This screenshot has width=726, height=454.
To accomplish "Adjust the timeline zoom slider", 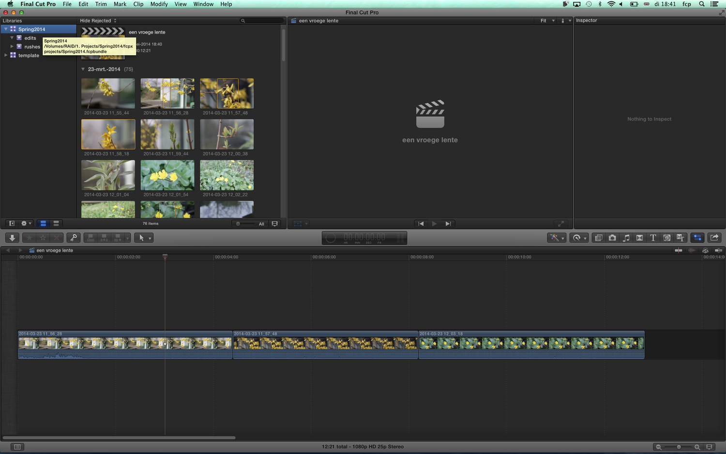I will (x=678, y=447).
